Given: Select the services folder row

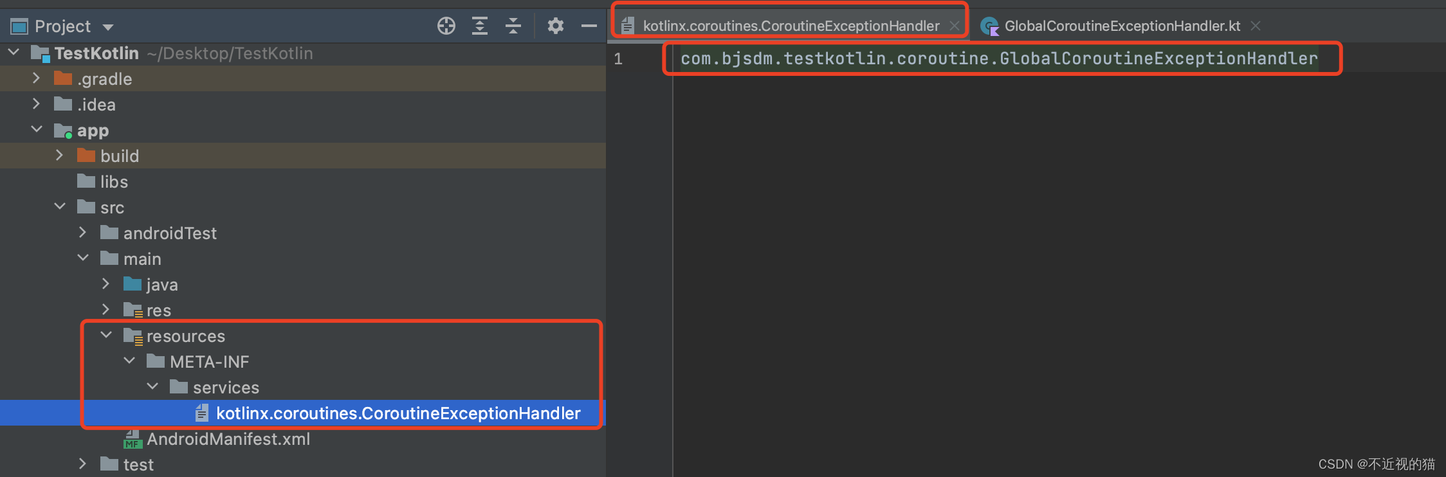Looking at the screenshot, I should 303,387.
